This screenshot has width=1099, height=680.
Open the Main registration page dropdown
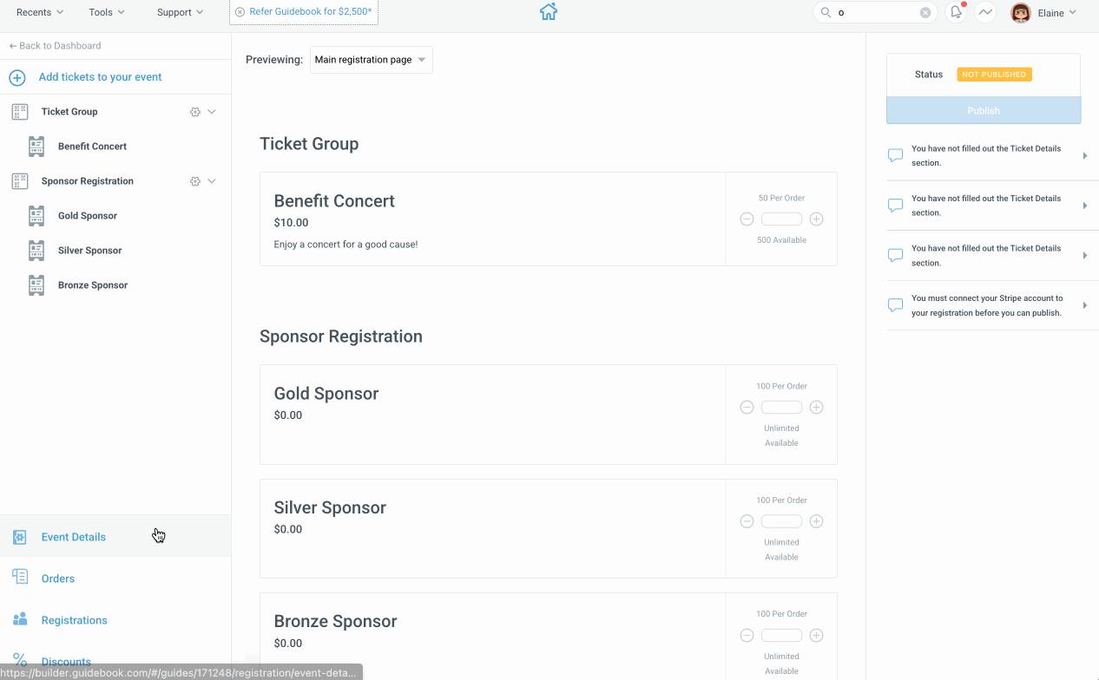(372, 60)
